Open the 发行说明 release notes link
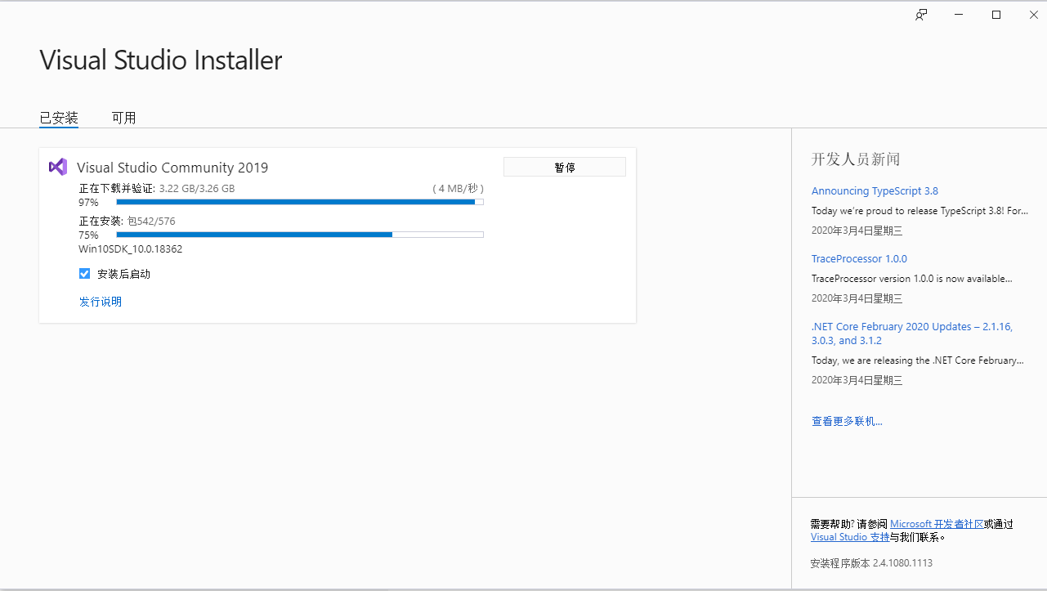The width and height of the screenshot is (1047, 591). (x=101, y=302)
